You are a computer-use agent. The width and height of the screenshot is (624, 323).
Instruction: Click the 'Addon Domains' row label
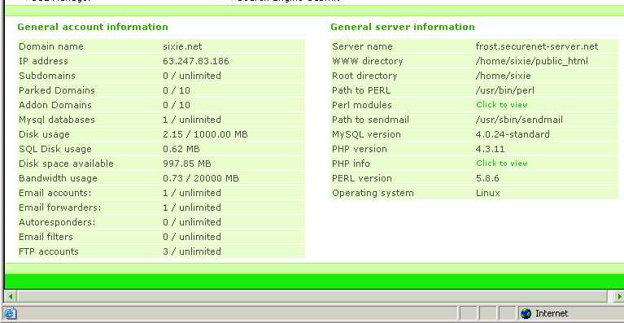coord(55,106)
